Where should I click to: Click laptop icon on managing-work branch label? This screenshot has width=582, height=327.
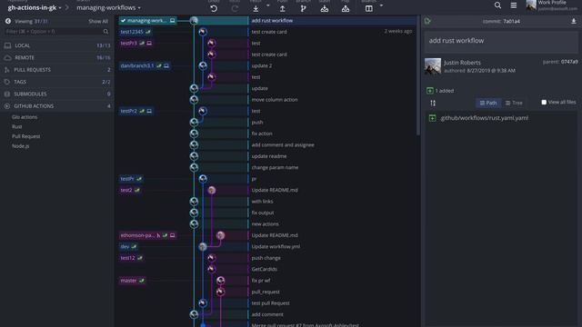pos(172,20)
